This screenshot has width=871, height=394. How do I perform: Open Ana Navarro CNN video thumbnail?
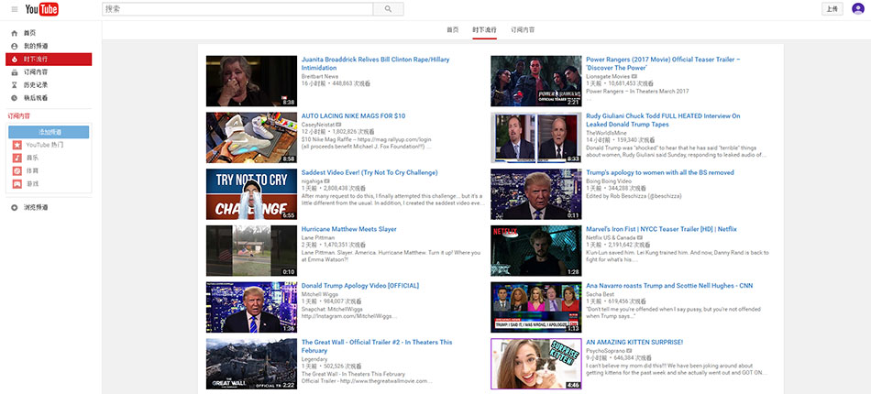click(536, 308)
